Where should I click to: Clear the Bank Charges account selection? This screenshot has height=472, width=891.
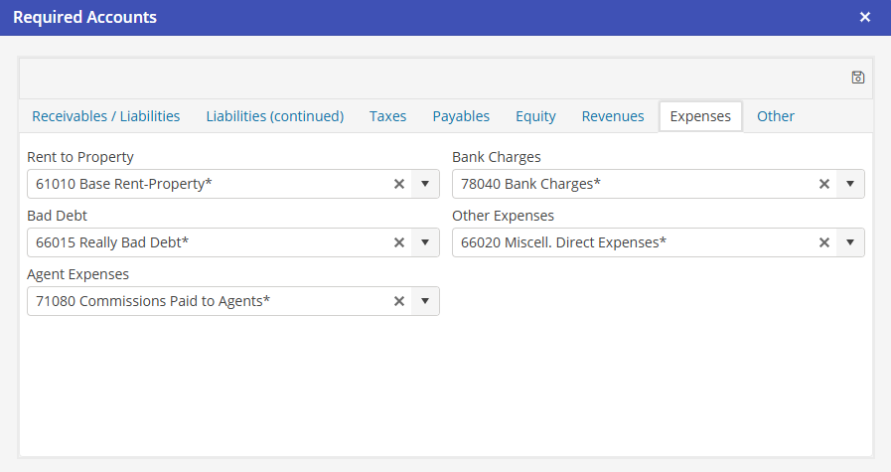point(823,184)
